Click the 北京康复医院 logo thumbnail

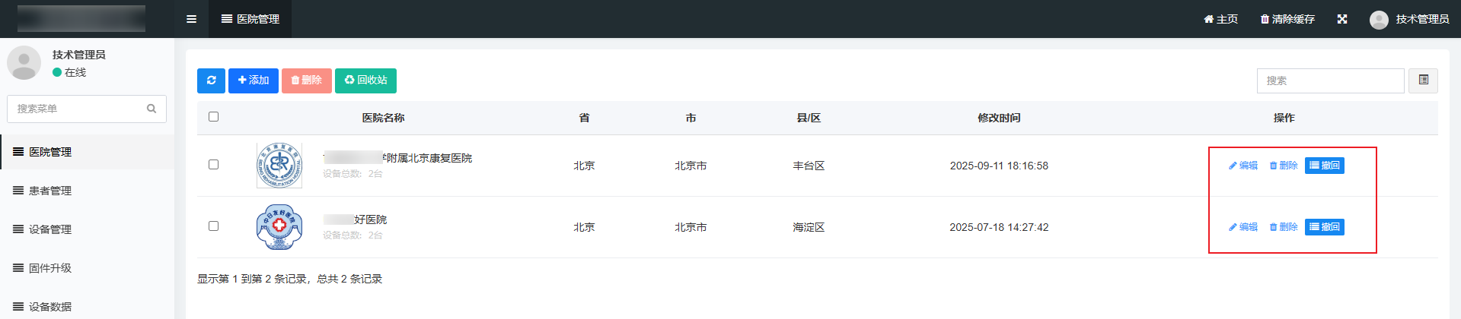(279, 166)
